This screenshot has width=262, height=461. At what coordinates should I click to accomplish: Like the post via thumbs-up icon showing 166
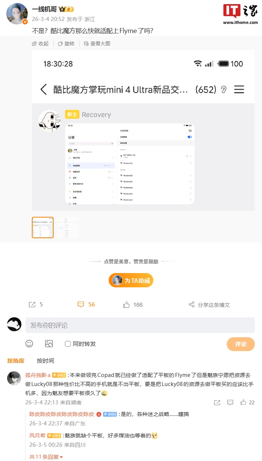click(127, 305)
